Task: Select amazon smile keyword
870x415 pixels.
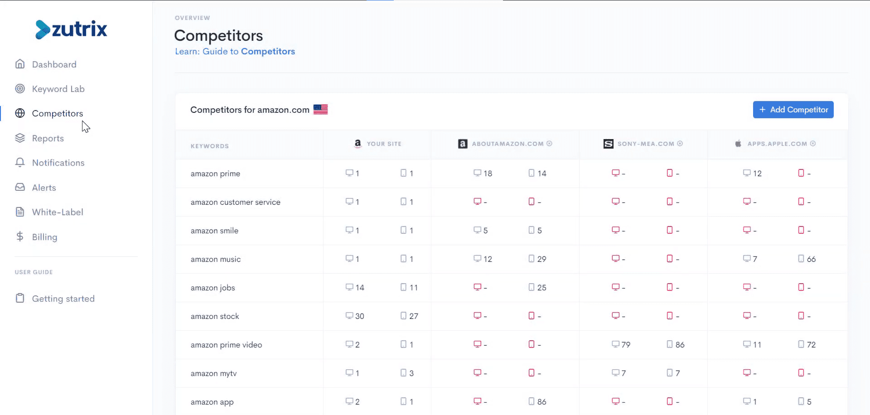Action: tap(215, 231)
